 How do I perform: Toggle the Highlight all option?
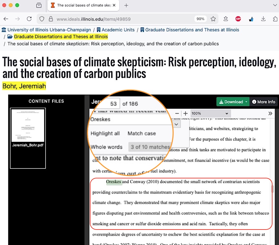coord(105,133)
